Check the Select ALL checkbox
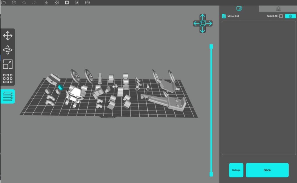297x183 pixels. pos(281,16)
